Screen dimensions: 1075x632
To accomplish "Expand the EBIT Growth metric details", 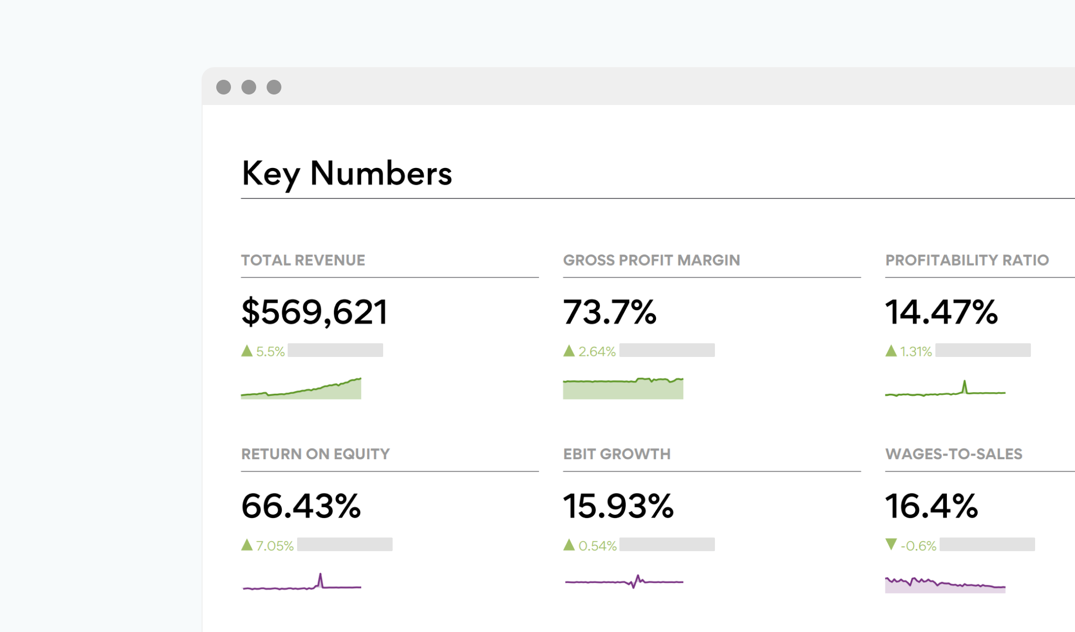I will (617, 454).
